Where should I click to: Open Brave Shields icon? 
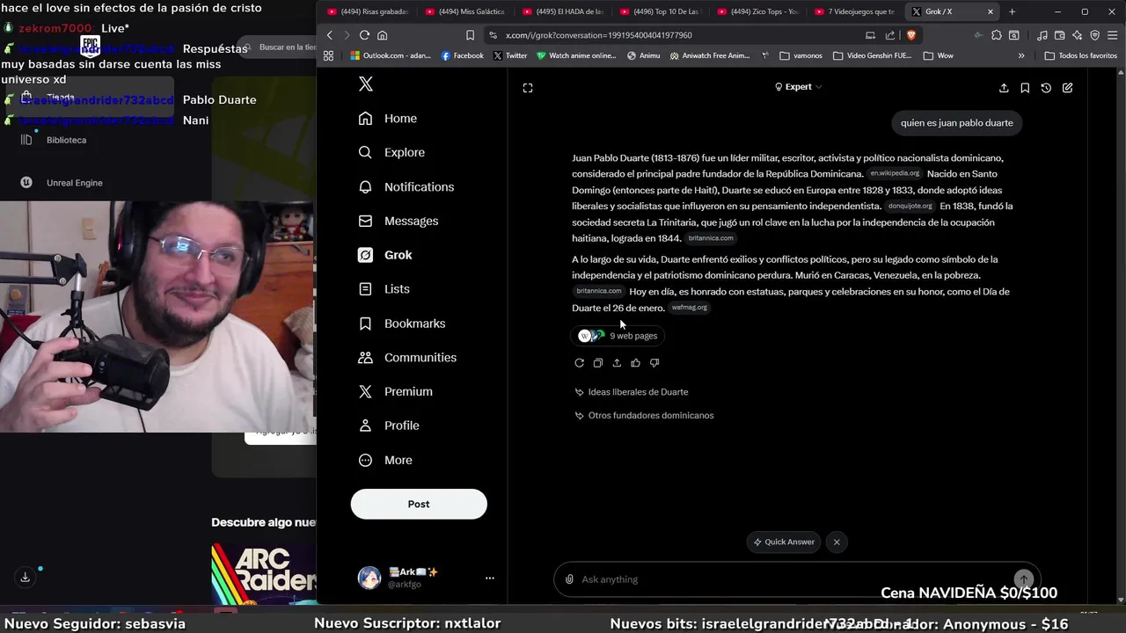pyautogui.click(x=910, y=35)
